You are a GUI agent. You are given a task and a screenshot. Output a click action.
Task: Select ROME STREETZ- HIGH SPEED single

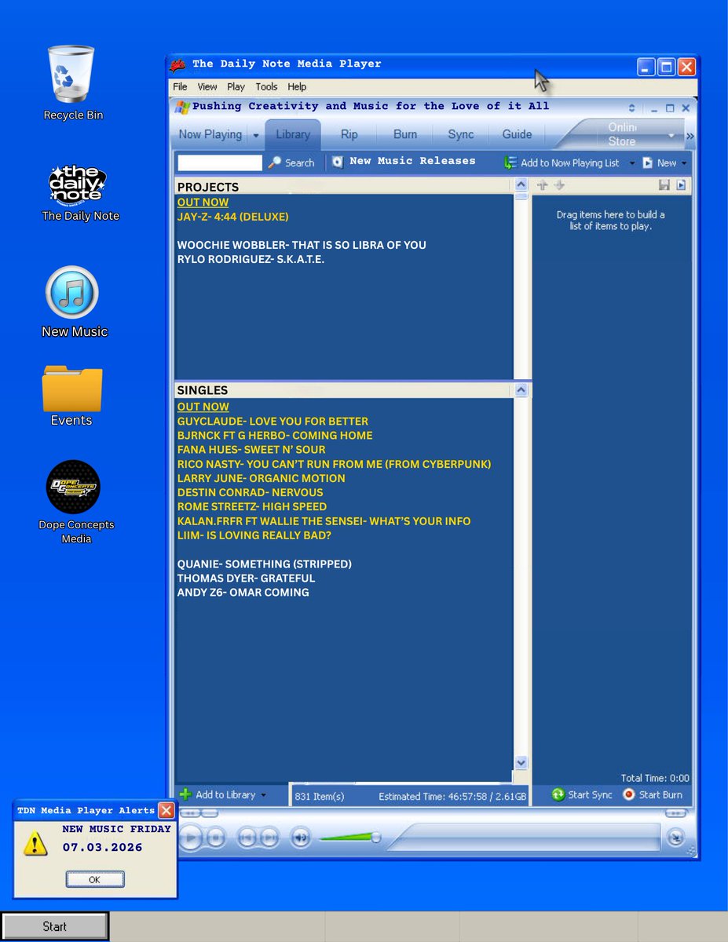[252, 506]
